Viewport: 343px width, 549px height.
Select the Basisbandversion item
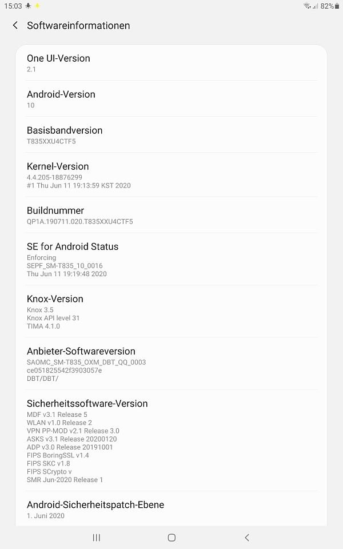[x=171, y=135]
